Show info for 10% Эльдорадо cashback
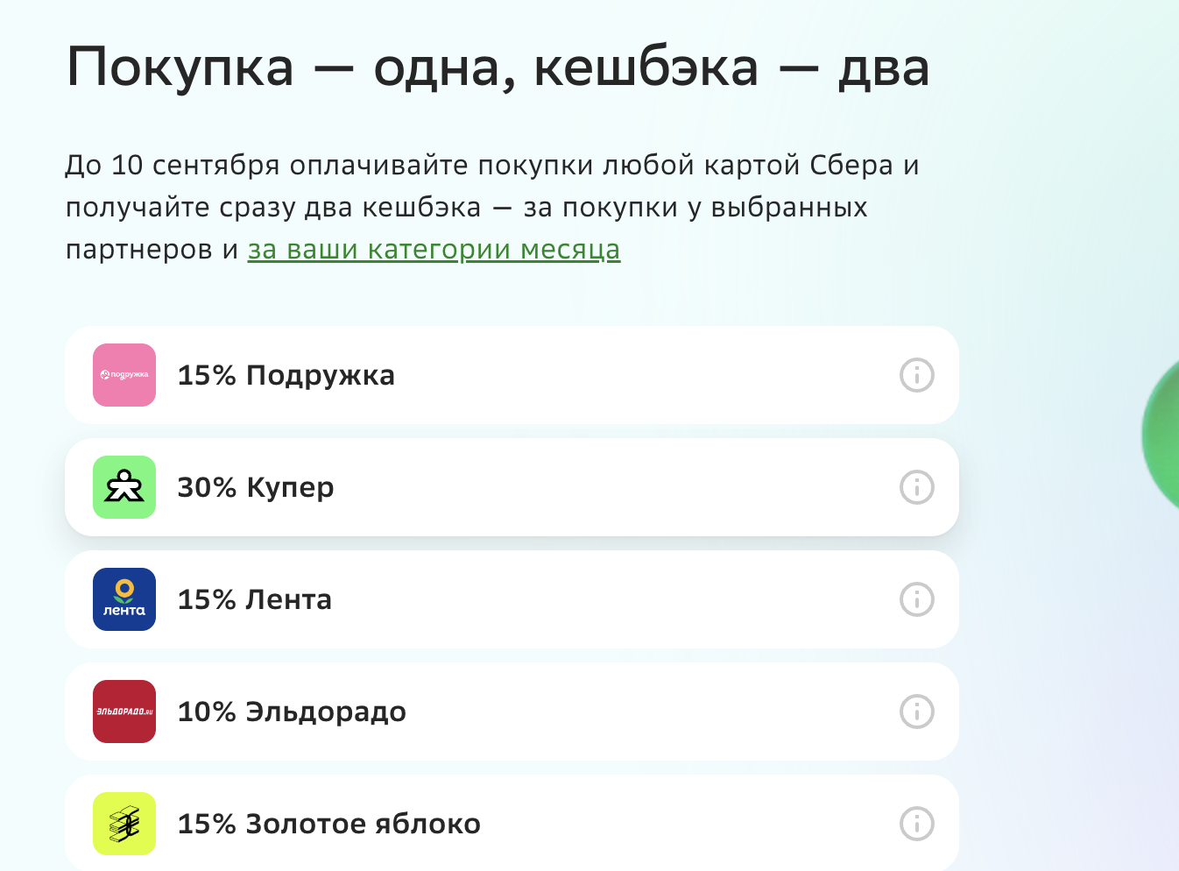 pyautogui.click(x=917, y=712)
